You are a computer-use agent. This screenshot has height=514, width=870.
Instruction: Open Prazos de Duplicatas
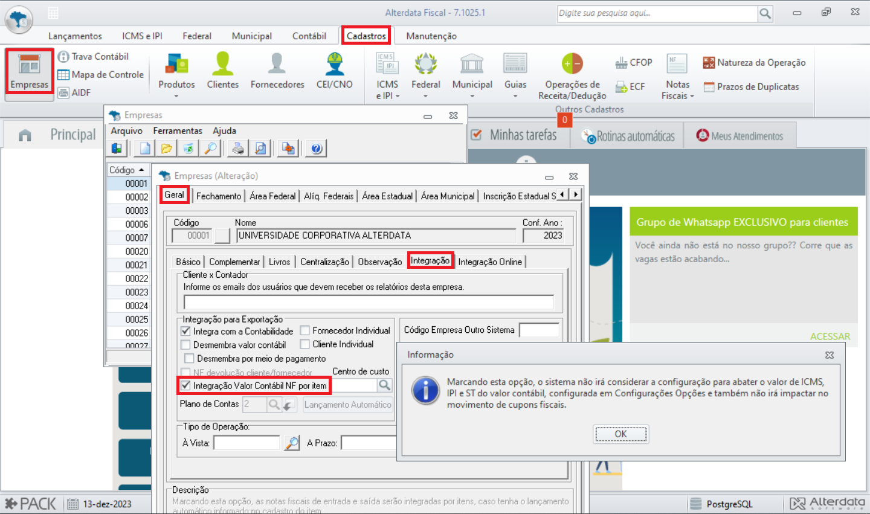751,87
